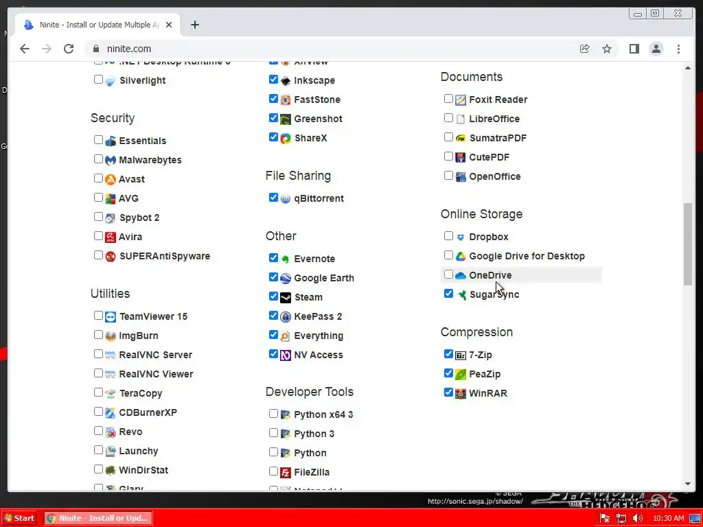Reload the Ninite page

pyautogui.click(x=69, y=49)
